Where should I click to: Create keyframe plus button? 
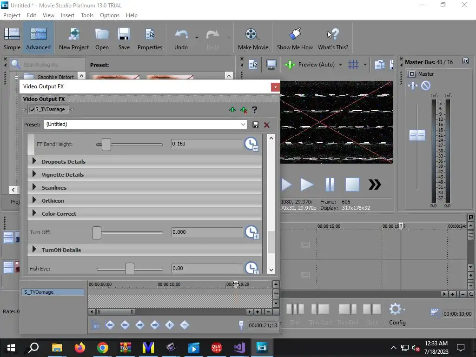(x=169, y=325)
